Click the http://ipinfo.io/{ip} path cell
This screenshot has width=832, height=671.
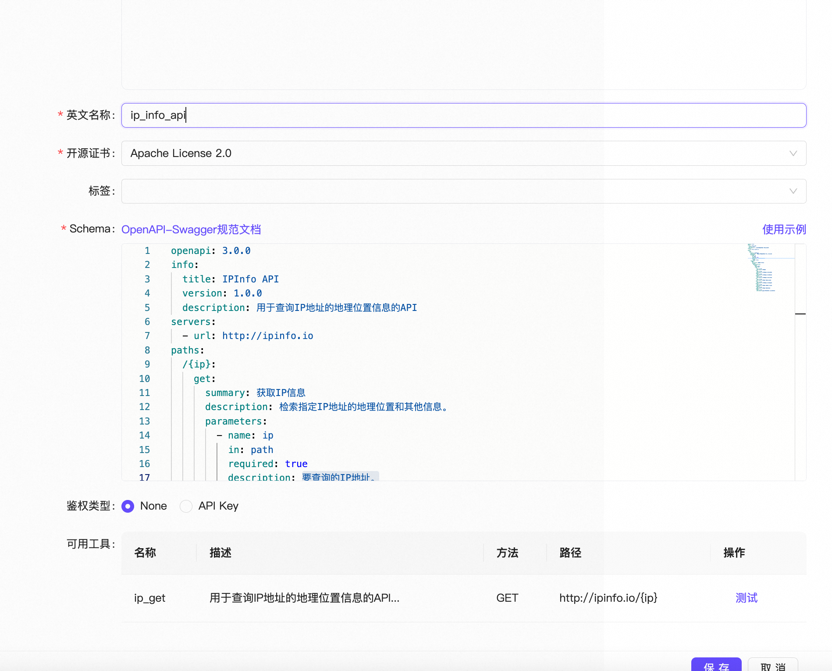point(608,598)
